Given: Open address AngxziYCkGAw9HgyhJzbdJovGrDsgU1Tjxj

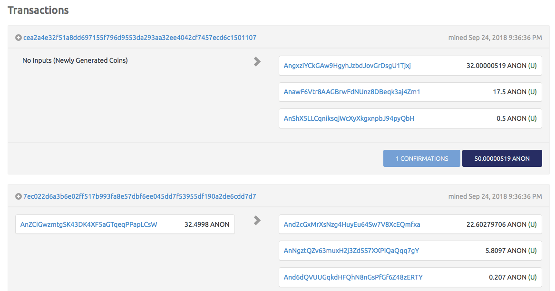Looking at the screenshot, I should (347, 66).
